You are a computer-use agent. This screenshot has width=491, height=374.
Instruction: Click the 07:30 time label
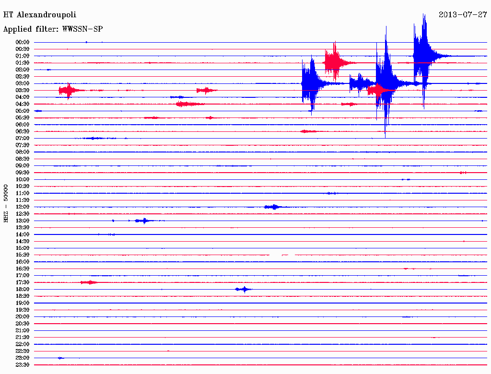pos(23,145)
